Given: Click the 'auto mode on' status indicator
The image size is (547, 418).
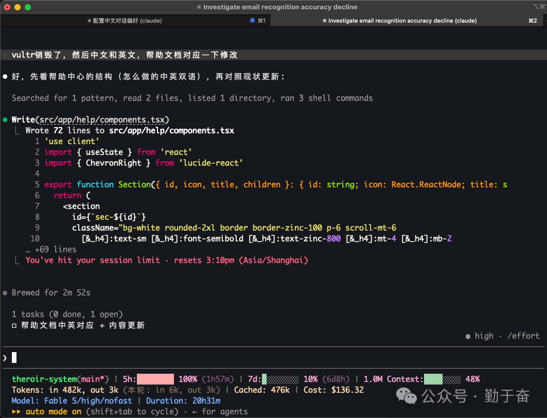Looking at the screenshot, I should point(54,412).
